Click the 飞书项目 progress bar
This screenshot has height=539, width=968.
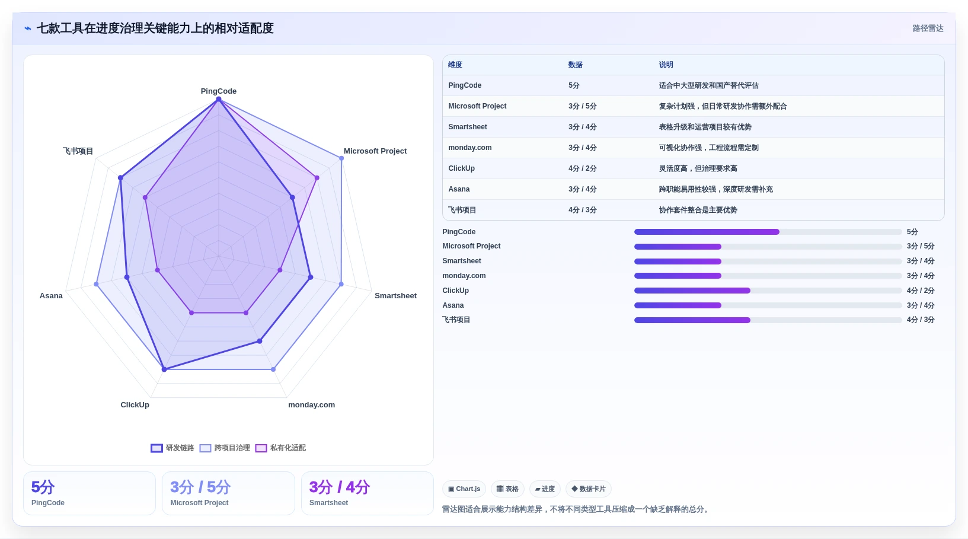click(768, 320)
